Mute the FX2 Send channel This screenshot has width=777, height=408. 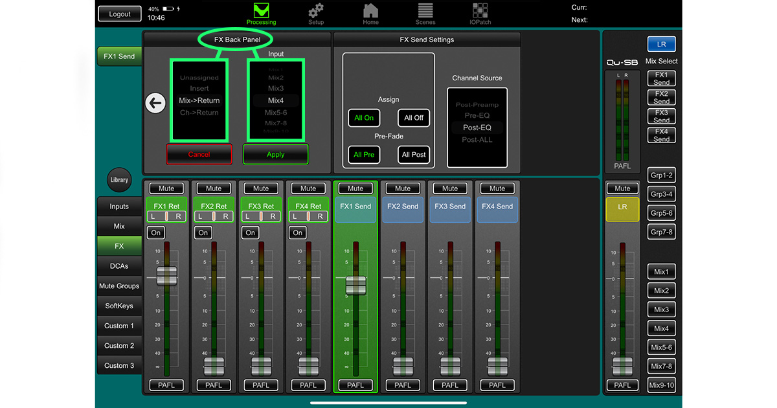coord(403,188)
